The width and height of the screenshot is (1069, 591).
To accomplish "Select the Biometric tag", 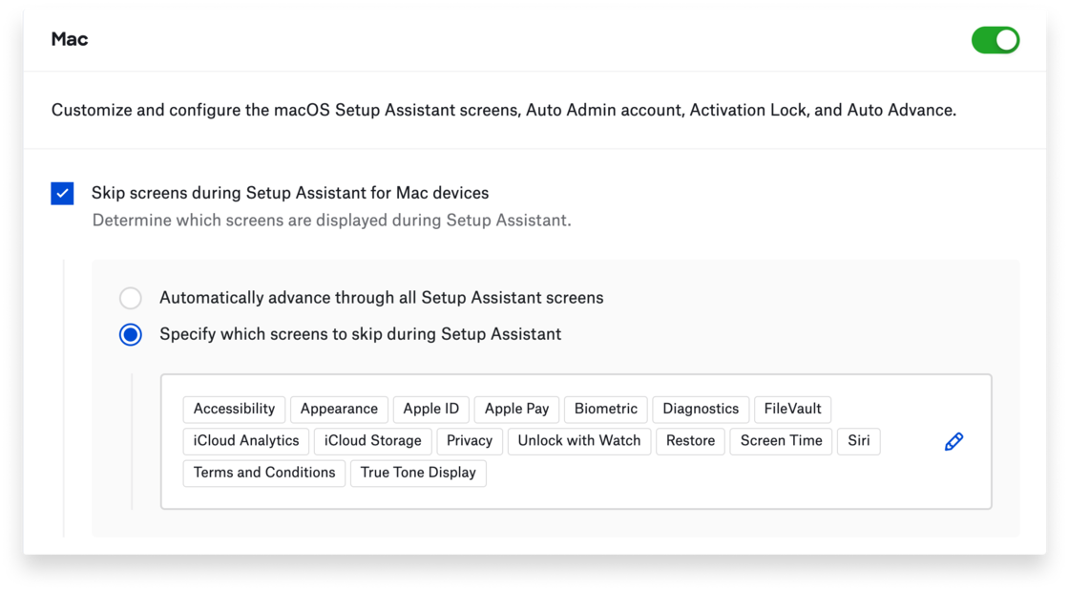I will 605,409.
